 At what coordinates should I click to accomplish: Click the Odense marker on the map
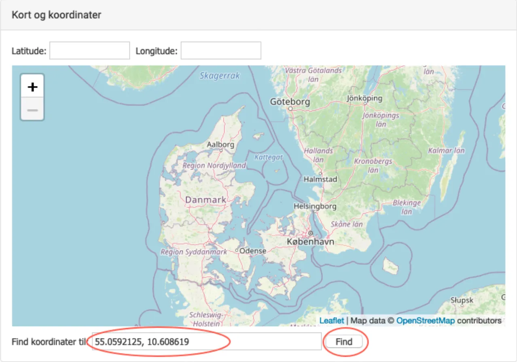(x=237, y=250)
